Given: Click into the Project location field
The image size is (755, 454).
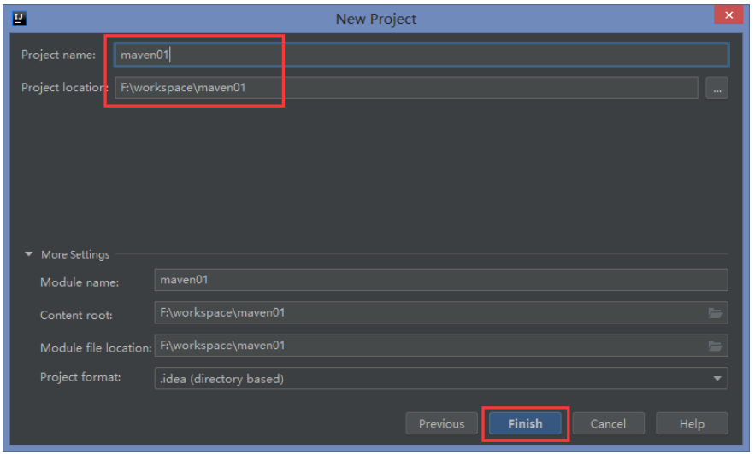Looking at the screenshot, I should click(x=406, y=88).
